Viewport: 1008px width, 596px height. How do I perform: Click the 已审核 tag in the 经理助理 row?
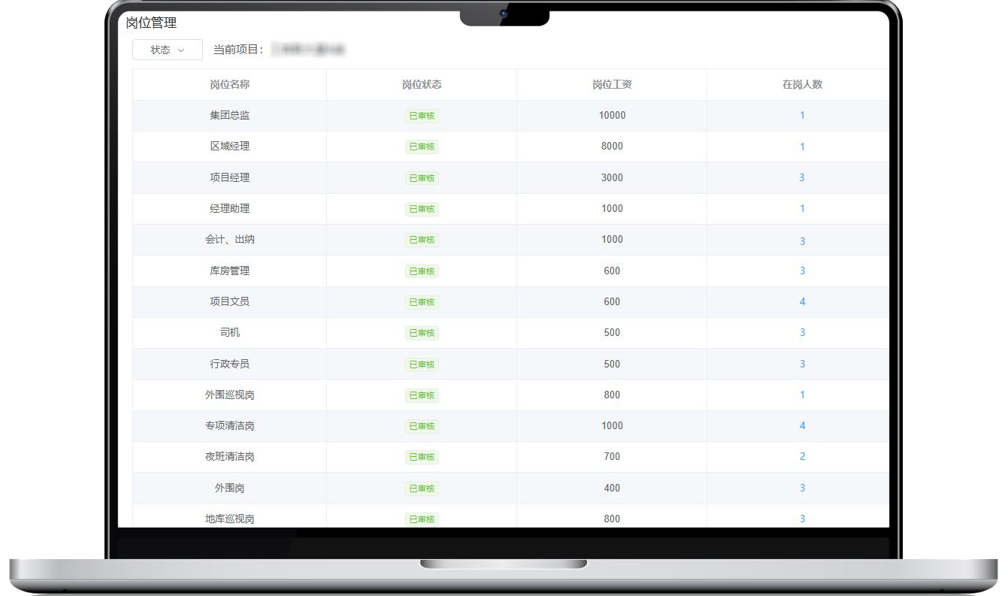point(422,209)
